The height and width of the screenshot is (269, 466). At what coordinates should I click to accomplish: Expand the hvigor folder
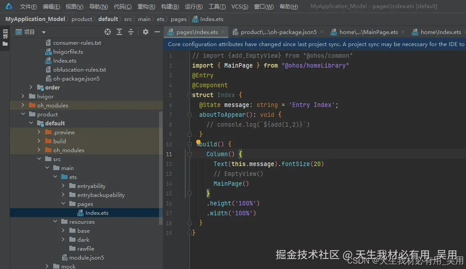(x=23, y=96)
